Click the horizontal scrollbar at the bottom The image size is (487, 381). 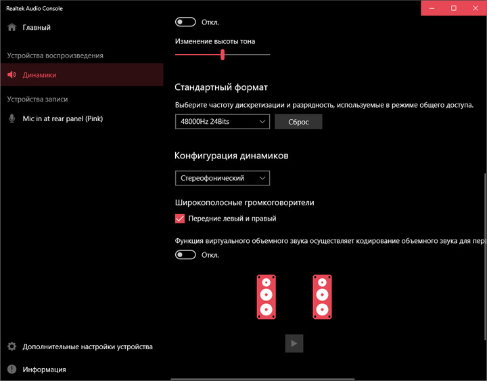pyautogui.click(x=262, y=379)
